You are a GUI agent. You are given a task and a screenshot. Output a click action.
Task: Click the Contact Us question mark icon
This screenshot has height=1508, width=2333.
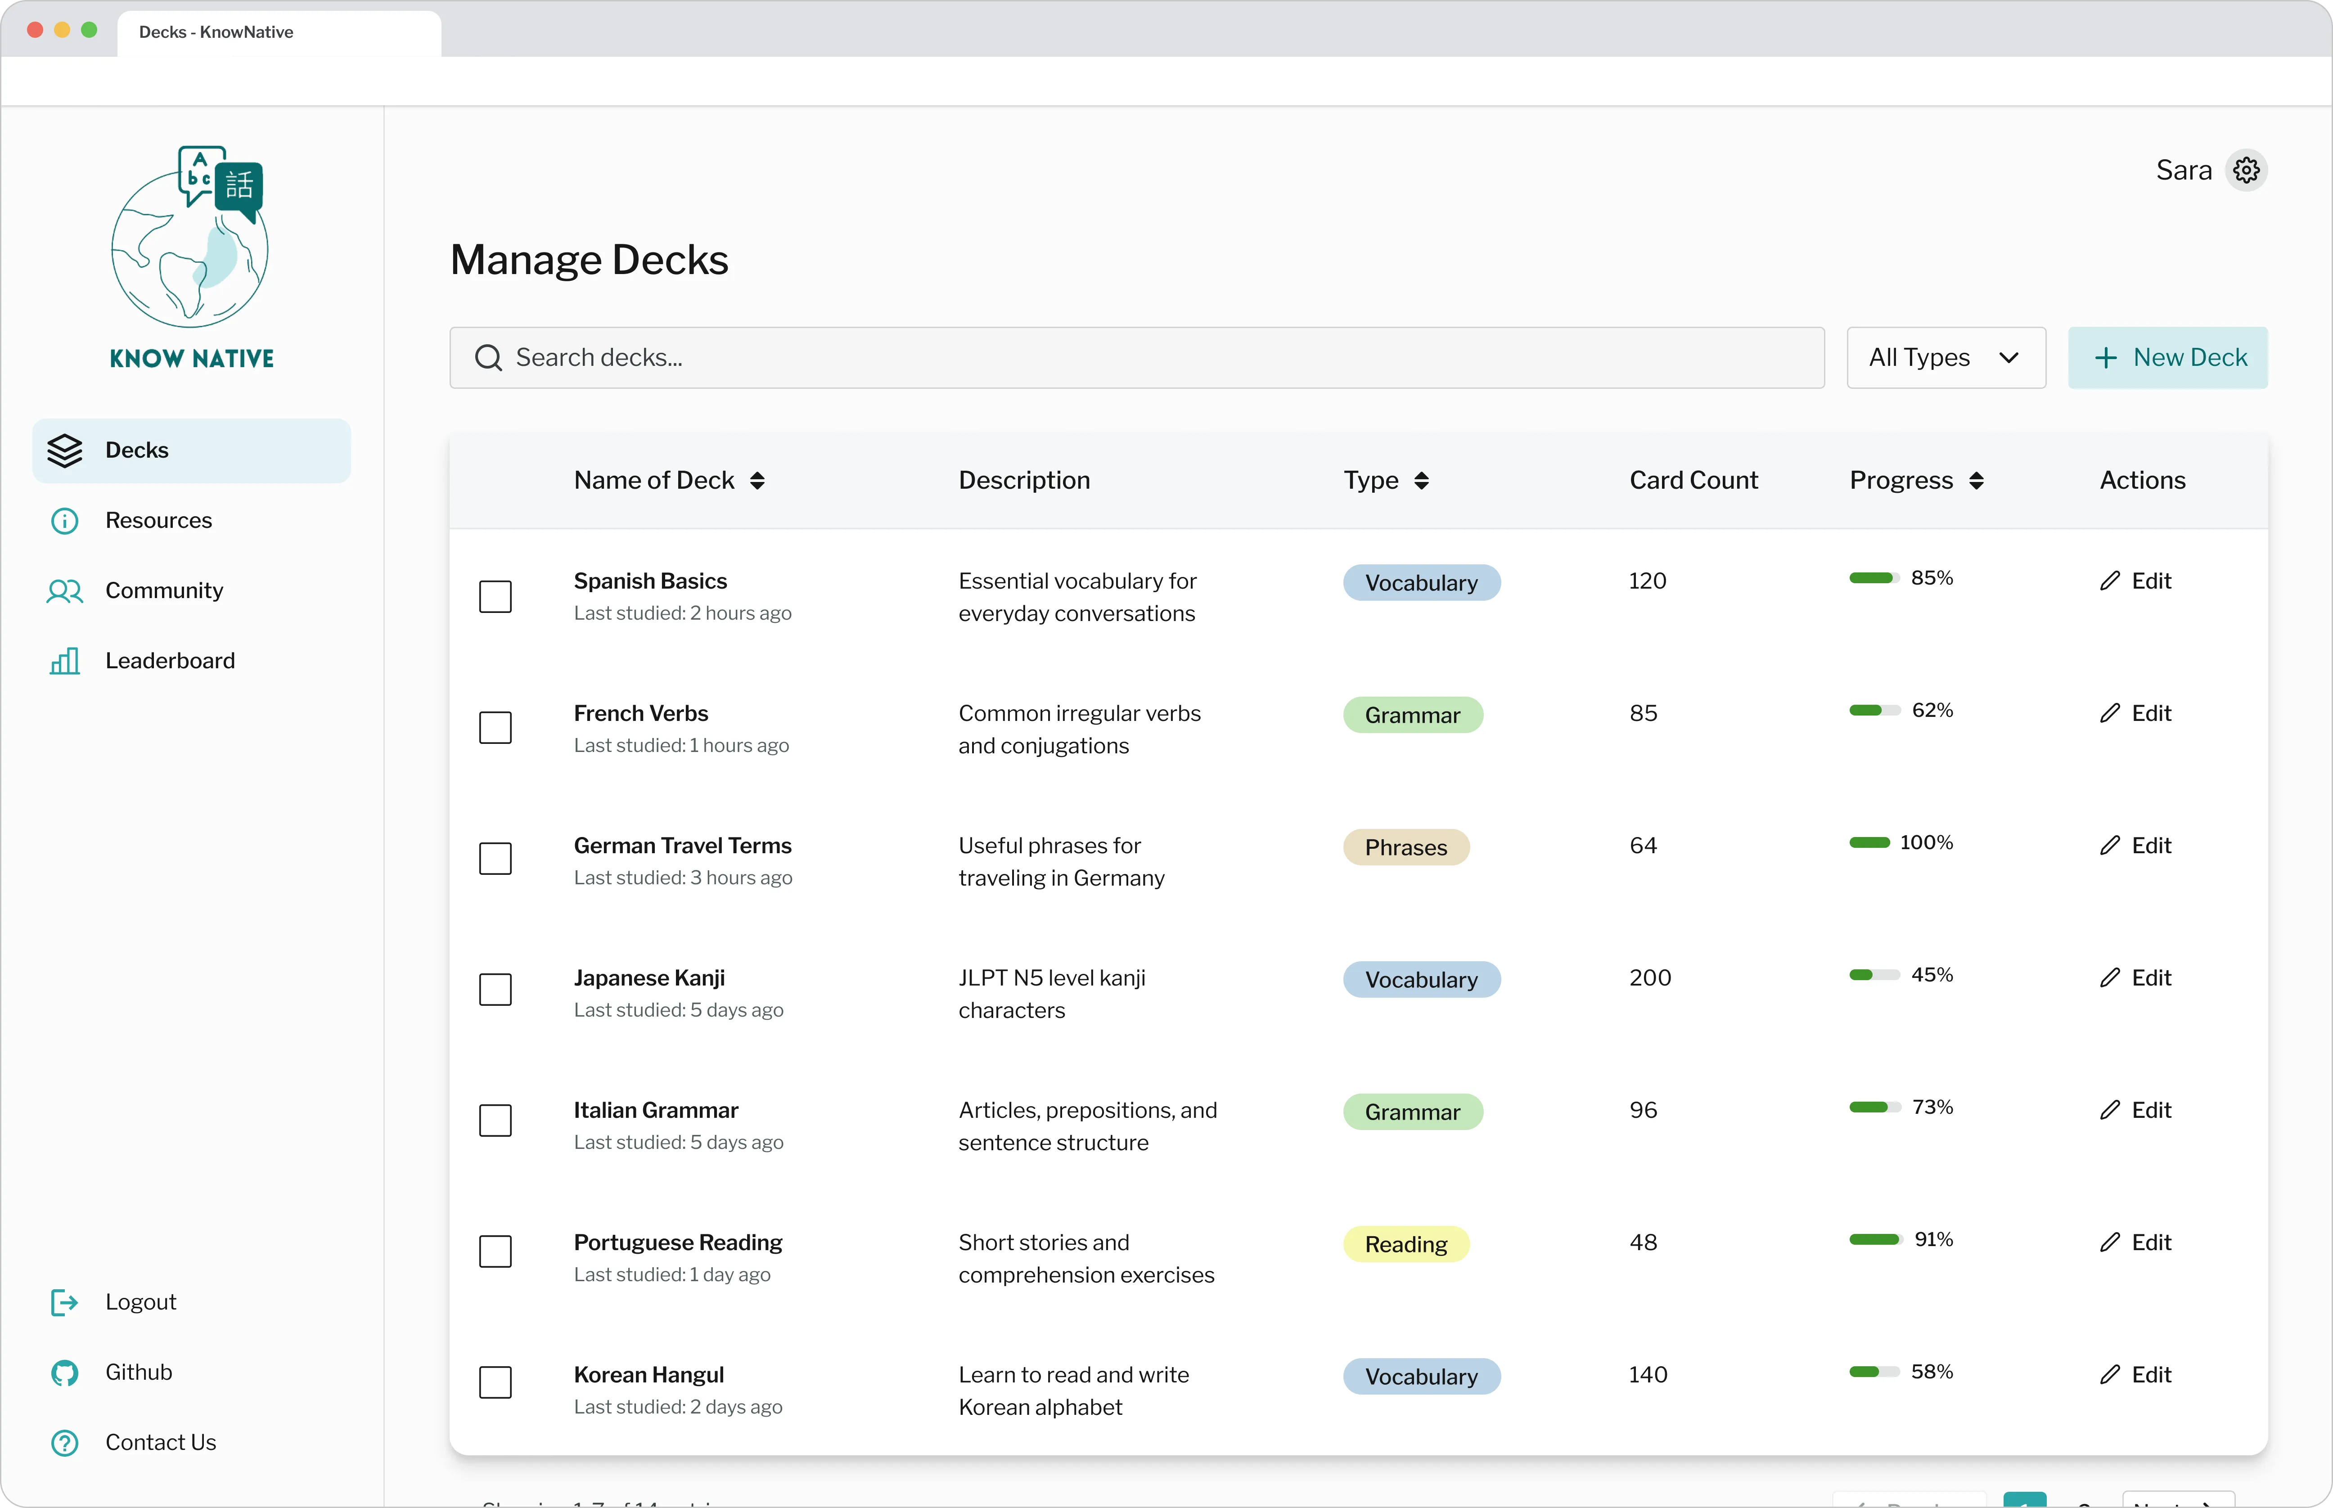tap(65, 1443)
